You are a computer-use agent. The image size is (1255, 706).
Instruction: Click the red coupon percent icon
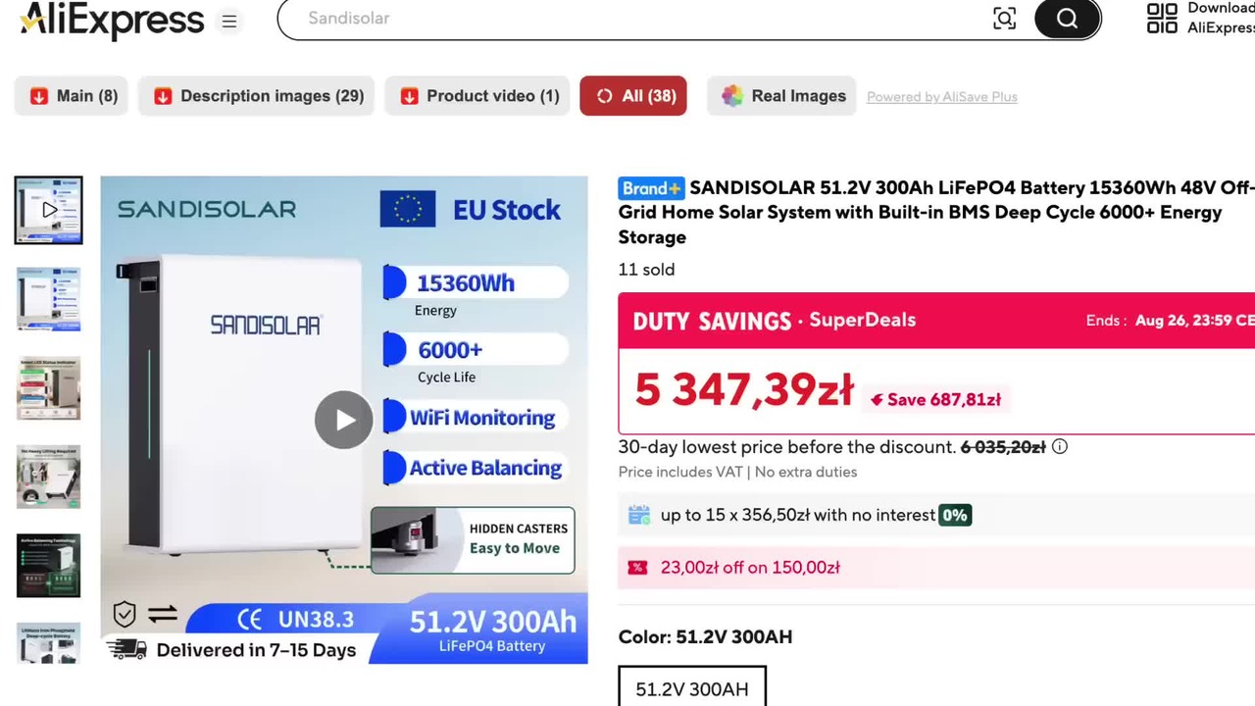637,568
